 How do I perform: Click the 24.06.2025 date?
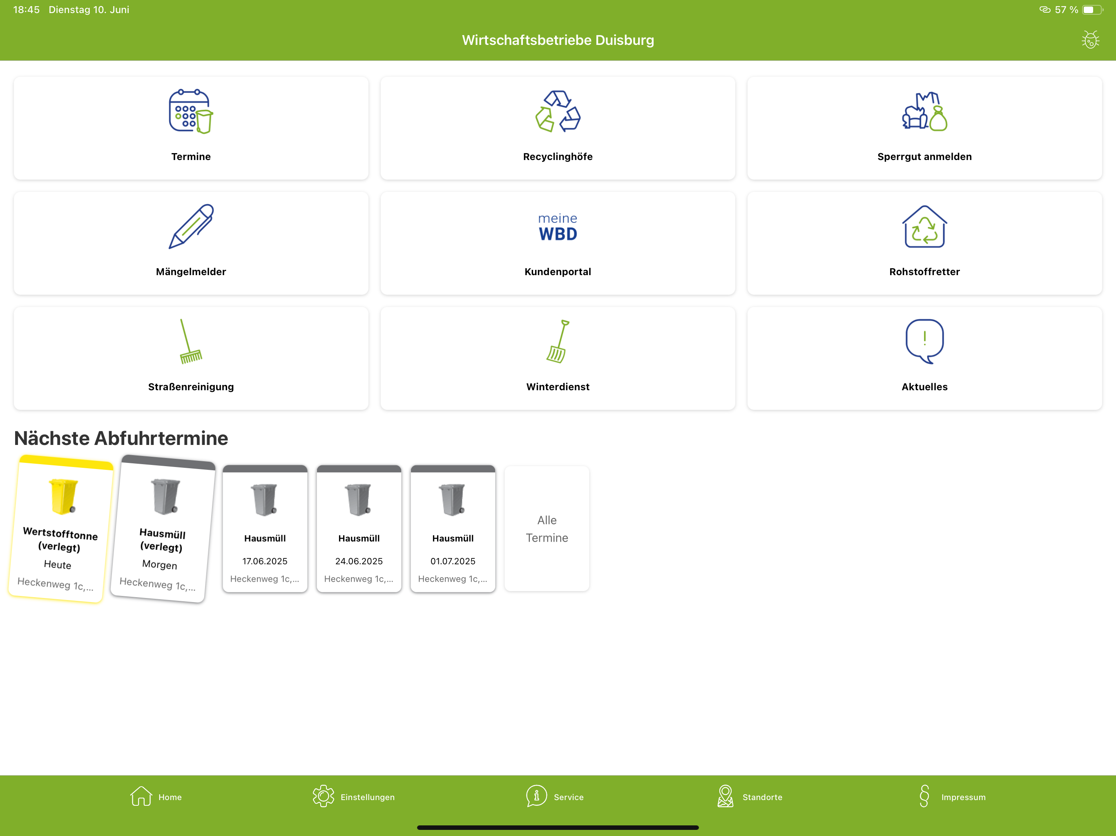(358, 561)
